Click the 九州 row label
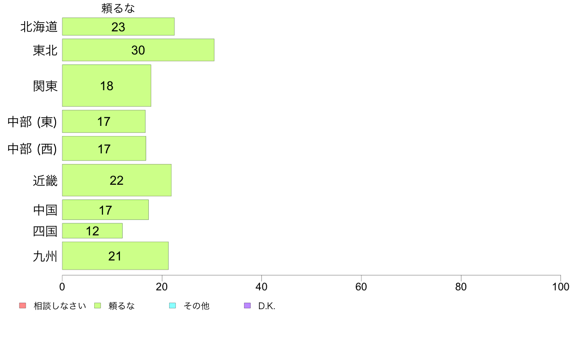The height and width of the screenshot is (355, 574). (45, 256)
